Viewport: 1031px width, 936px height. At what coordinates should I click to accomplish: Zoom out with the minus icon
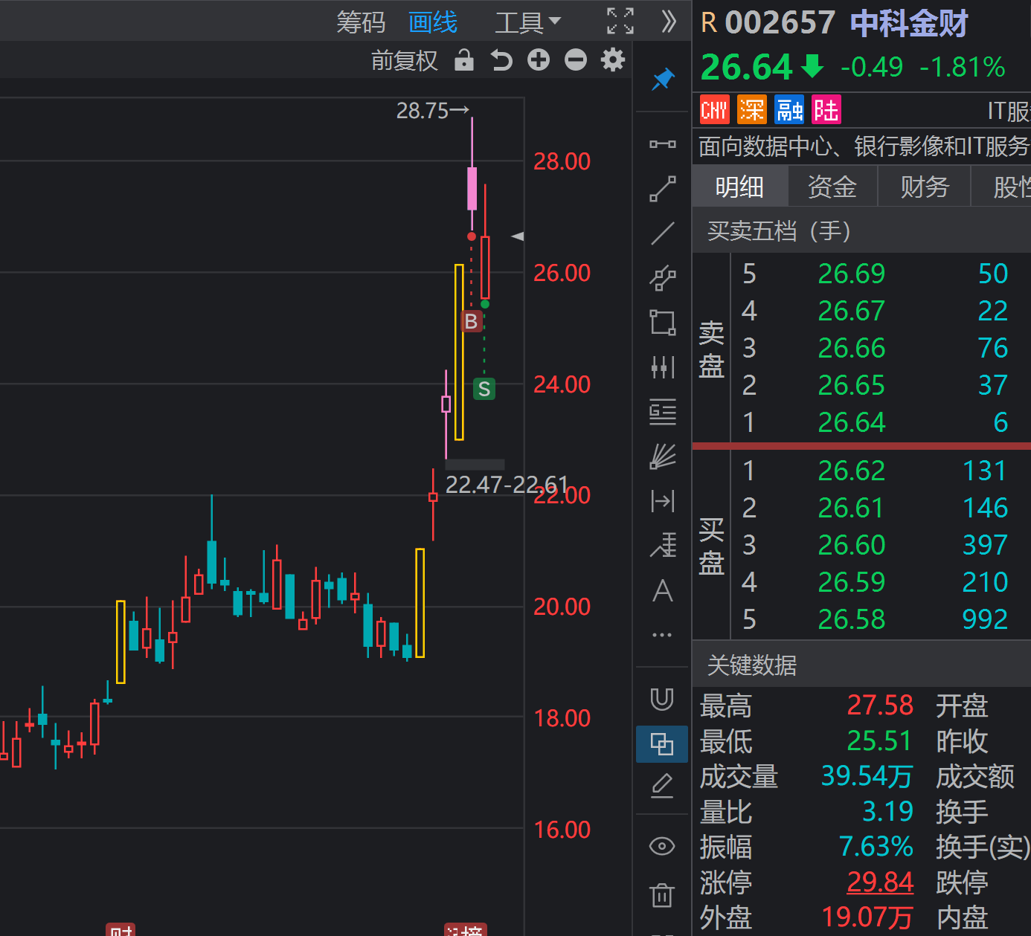coord(576,60)
